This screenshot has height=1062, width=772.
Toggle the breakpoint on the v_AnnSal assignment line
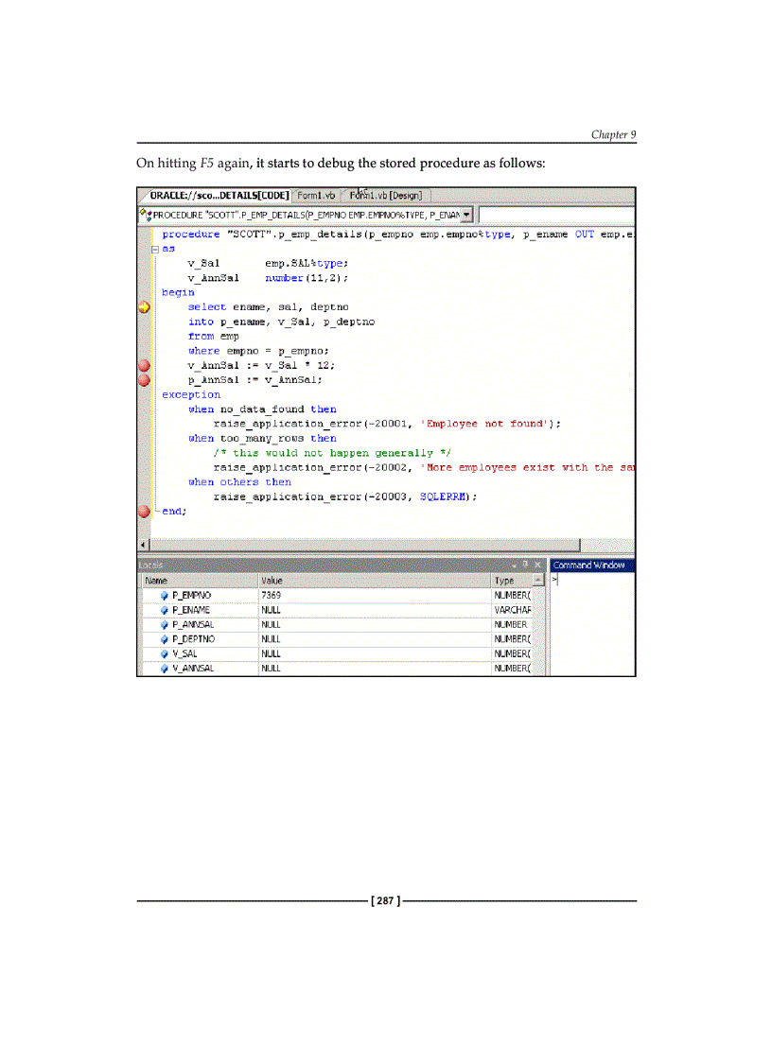click(x=144, y=366)
